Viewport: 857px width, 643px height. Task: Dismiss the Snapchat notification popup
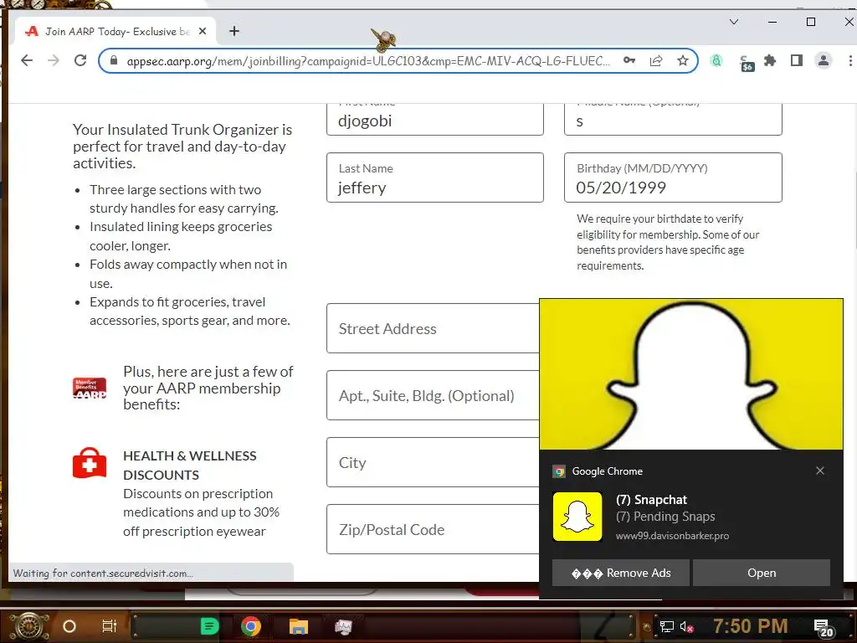tap(820, 471)
